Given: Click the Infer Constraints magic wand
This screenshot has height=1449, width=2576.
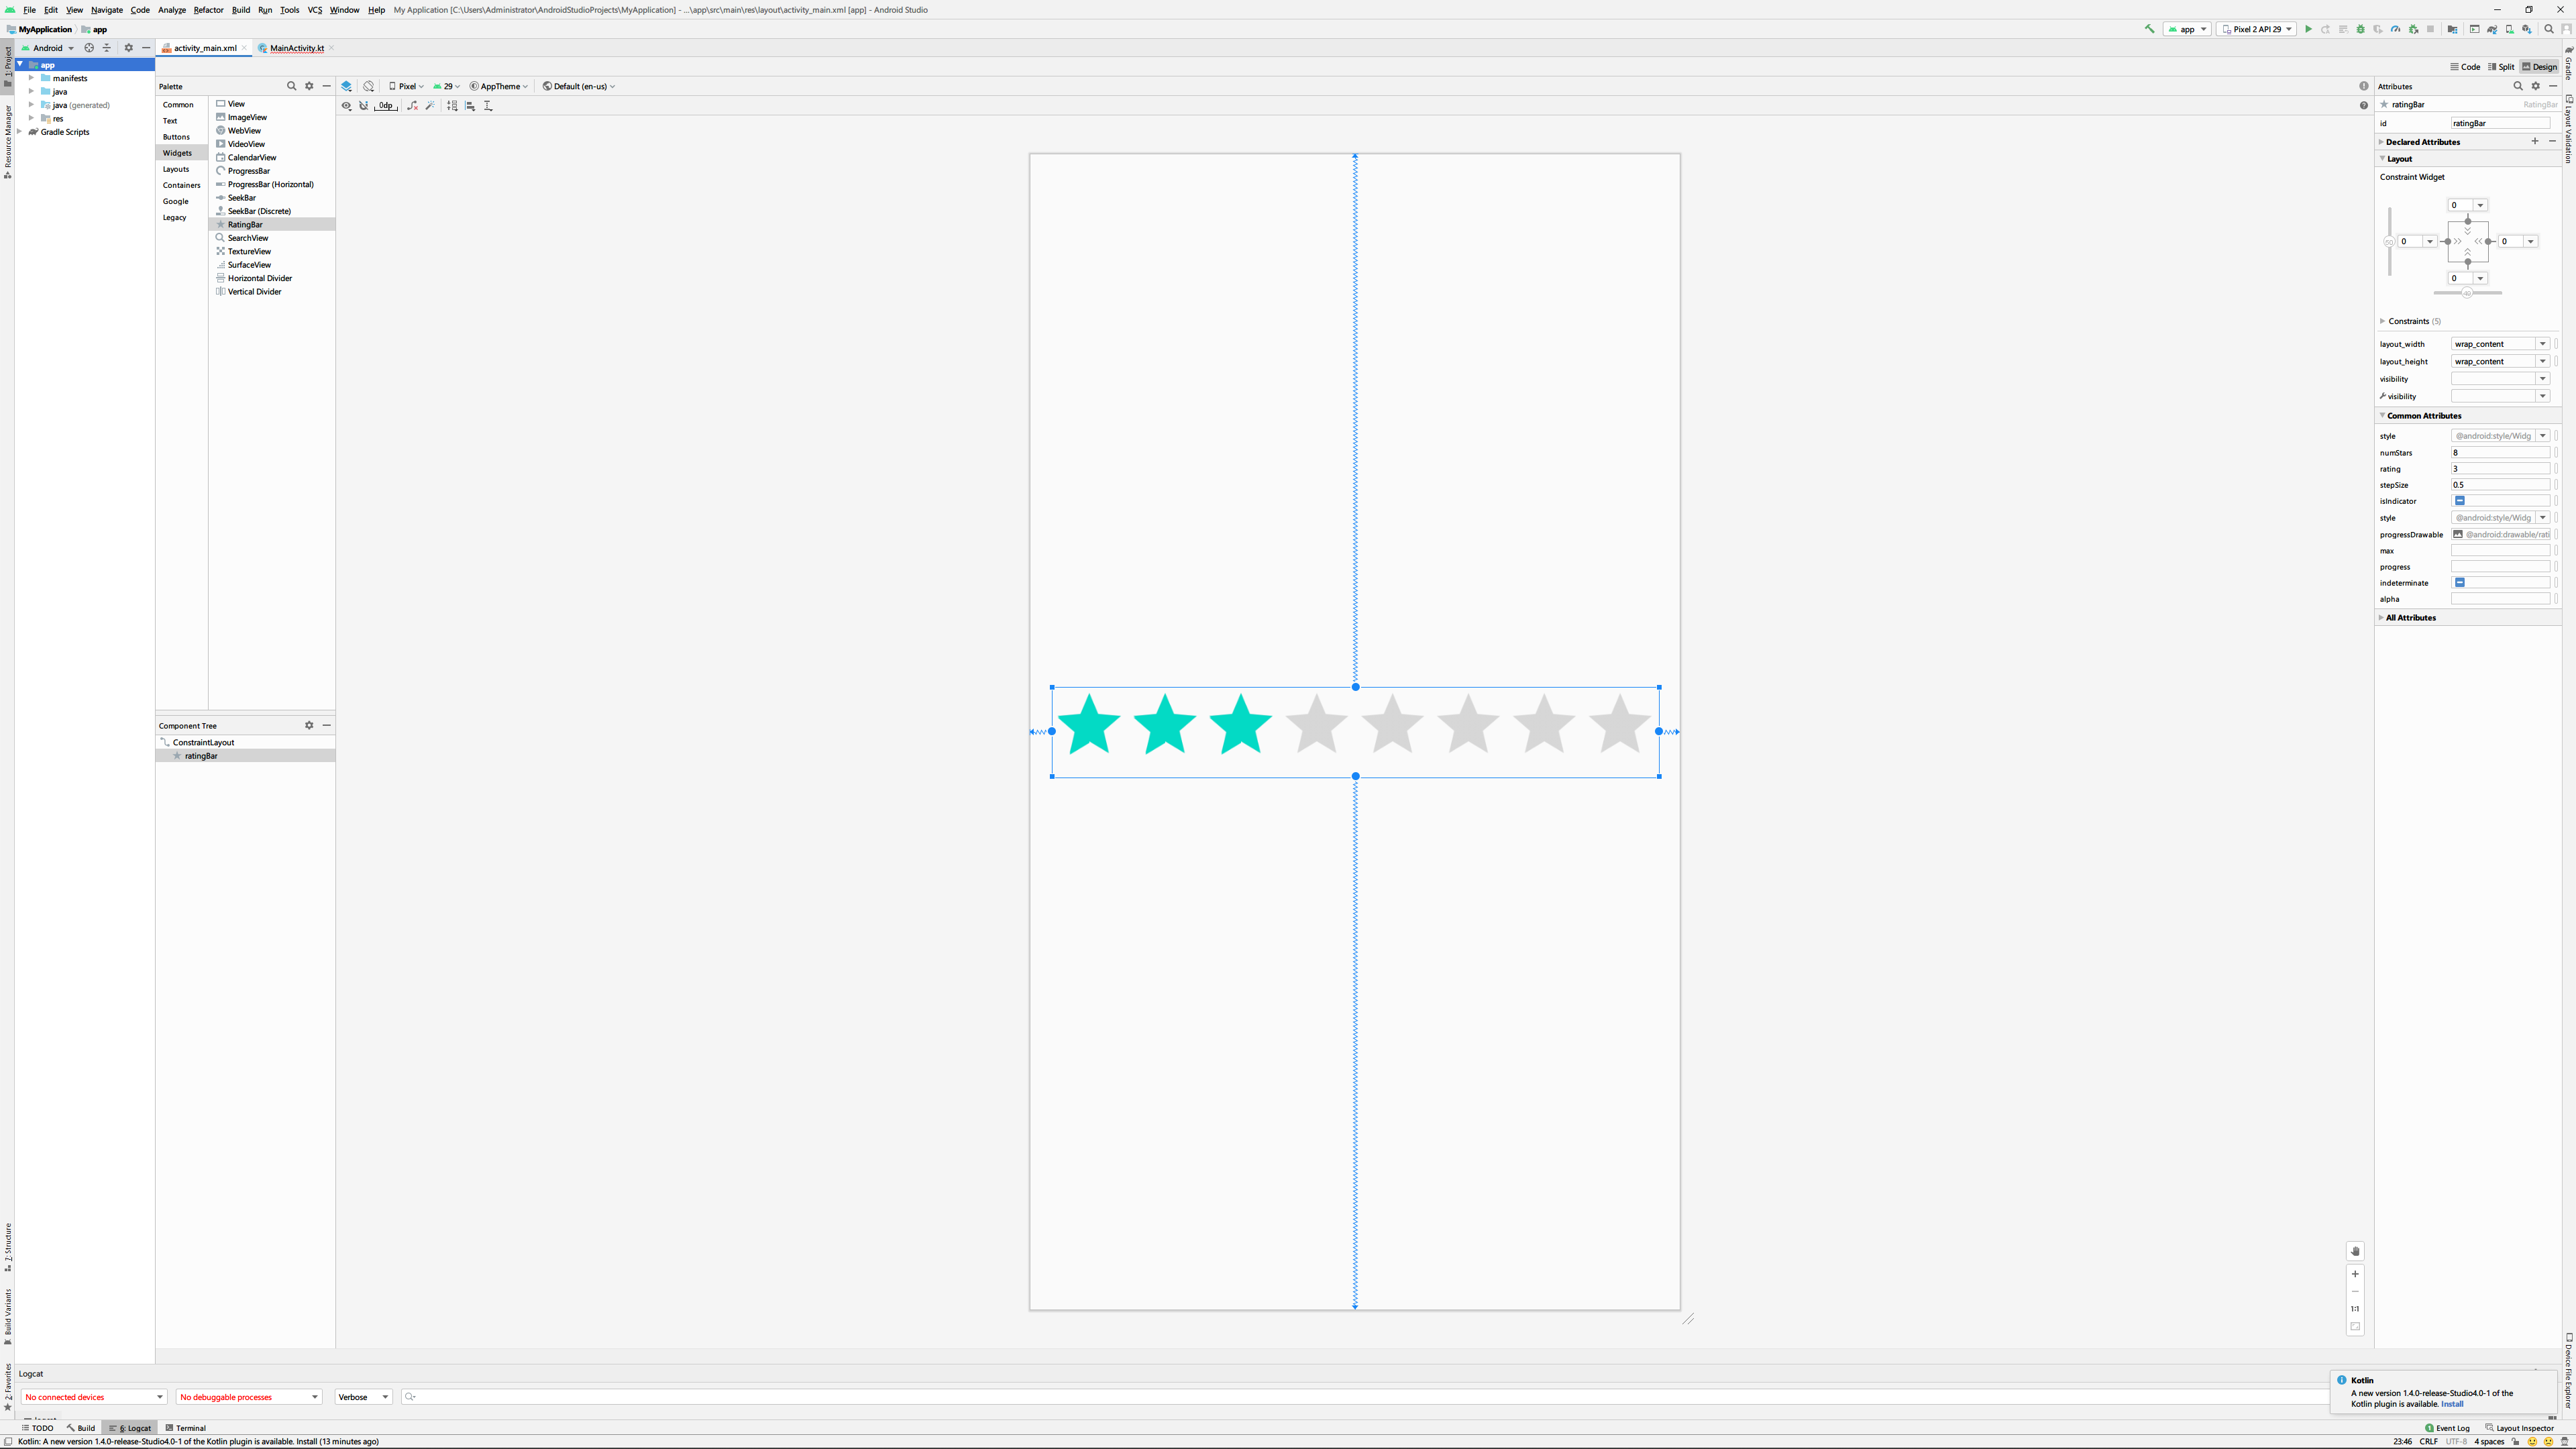Looking at the screenshot, I should click(431, 105).
